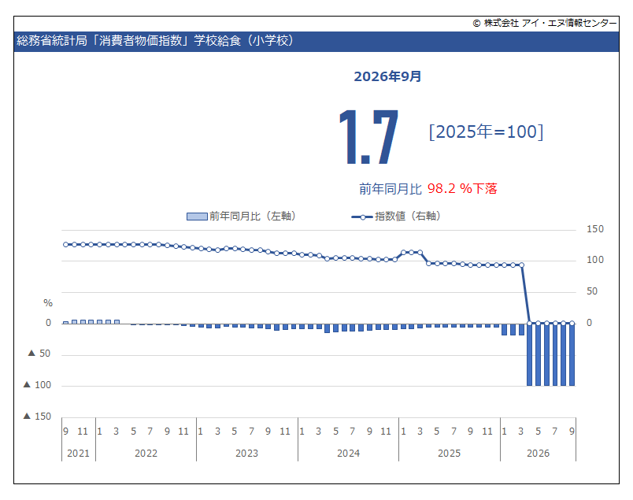
Task: Click the blue title bar 総務省統計局「消費者物価指数」学校給食（小学校）
Action: tap(316, 41)
